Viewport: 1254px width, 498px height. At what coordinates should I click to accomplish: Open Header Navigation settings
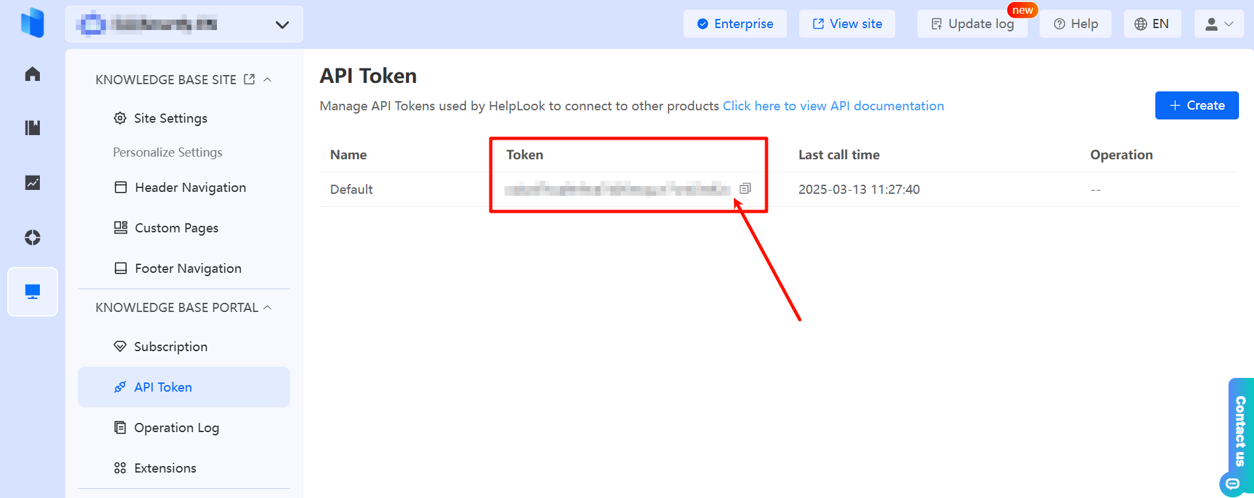(190, 187)
